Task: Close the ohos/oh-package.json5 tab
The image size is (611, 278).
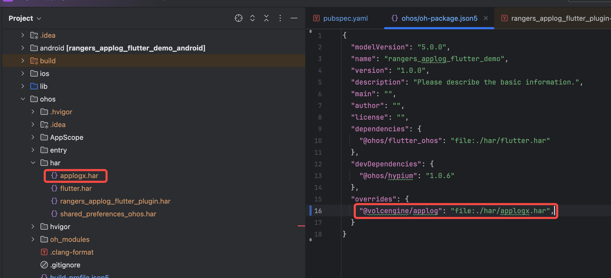Action: tap(486, 18)
